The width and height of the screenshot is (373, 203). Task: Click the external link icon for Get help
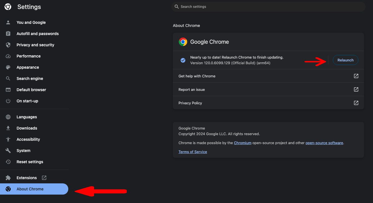click(356, 76)
